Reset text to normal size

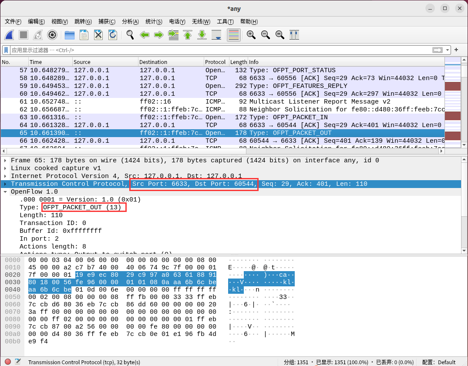(x=279, y=35)
